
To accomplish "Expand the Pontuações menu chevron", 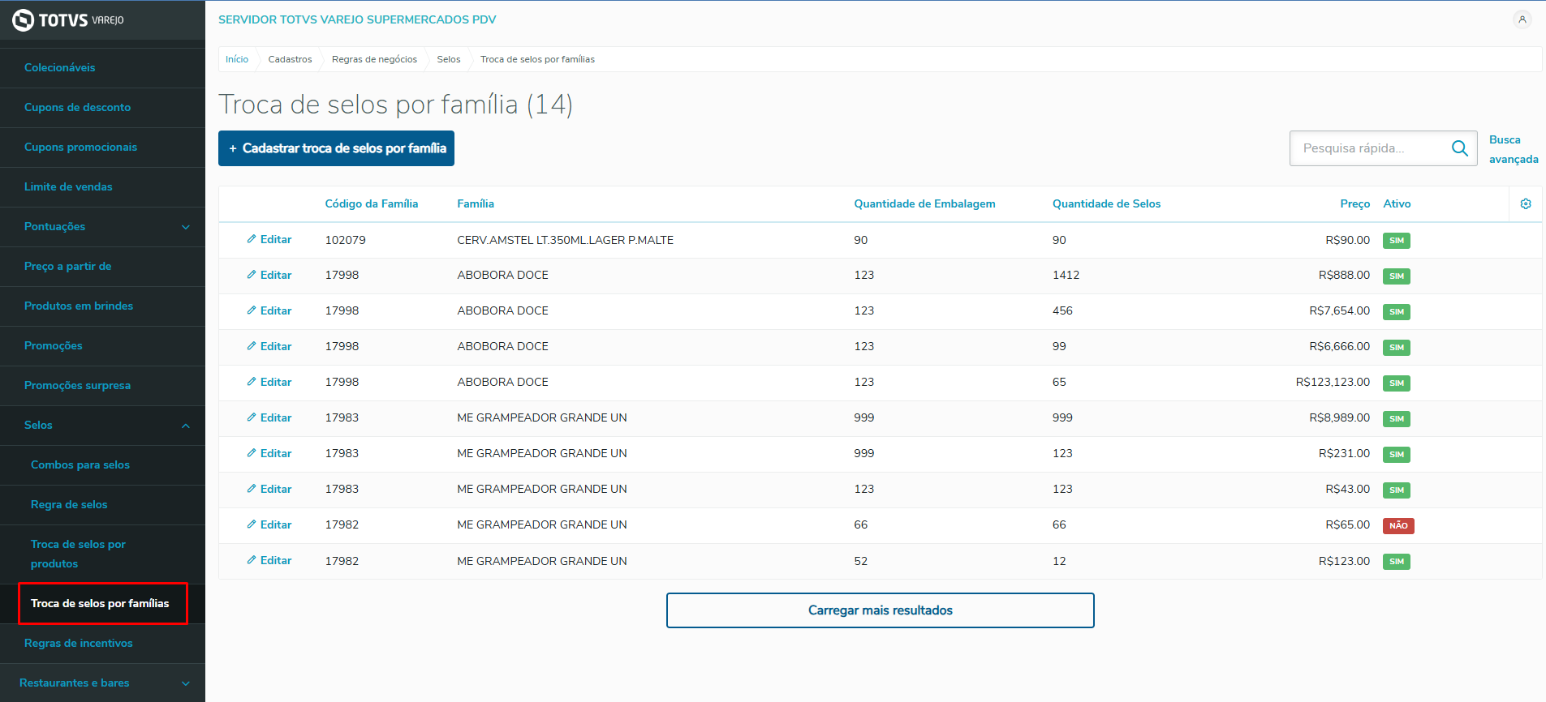I will [186, 227].
